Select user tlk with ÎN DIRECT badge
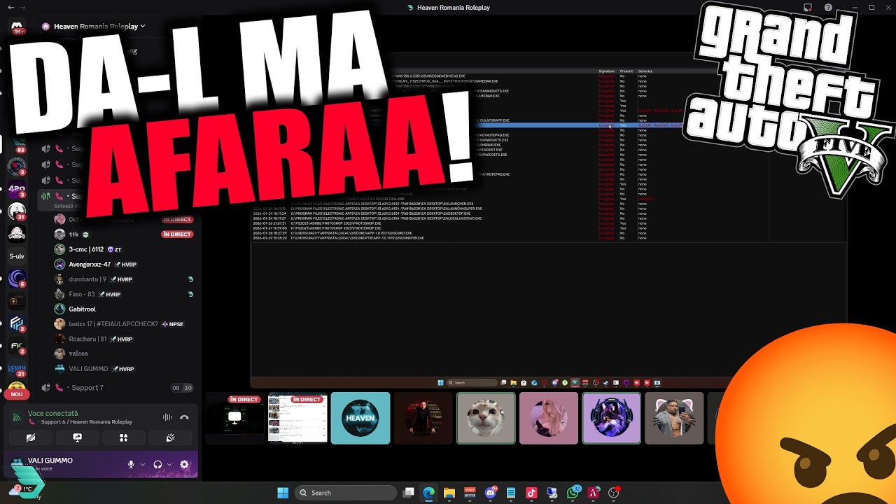 point(125,234)
